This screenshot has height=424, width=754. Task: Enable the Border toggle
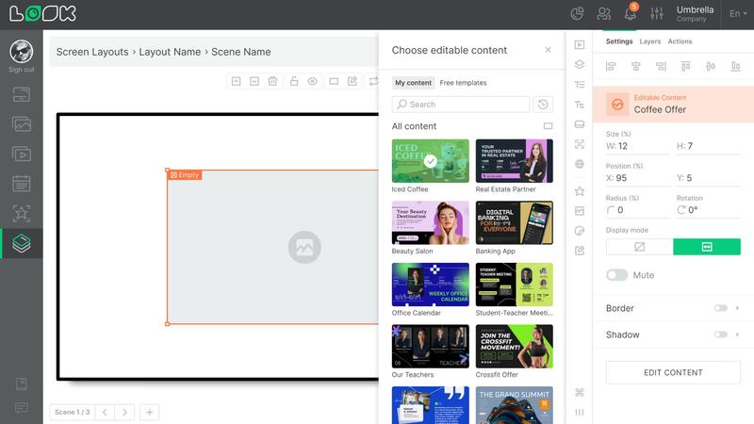(720, 308)
